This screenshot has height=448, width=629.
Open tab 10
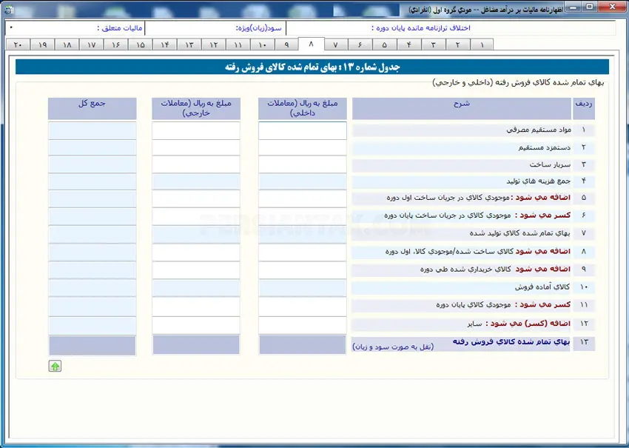[262, 44]
